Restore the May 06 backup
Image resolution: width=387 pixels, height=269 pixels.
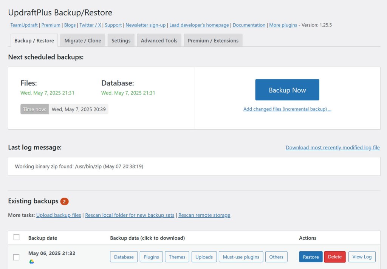[x=311, y=257]
